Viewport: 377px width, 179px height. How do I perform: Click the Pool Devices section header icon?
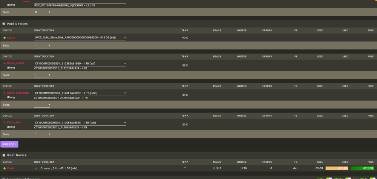(4, 24)
